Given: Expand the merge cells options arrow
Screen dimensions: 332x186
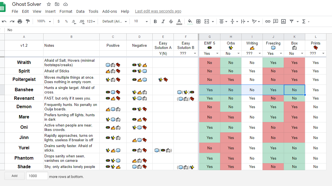Looking at the screenshot, I should 213,21.
